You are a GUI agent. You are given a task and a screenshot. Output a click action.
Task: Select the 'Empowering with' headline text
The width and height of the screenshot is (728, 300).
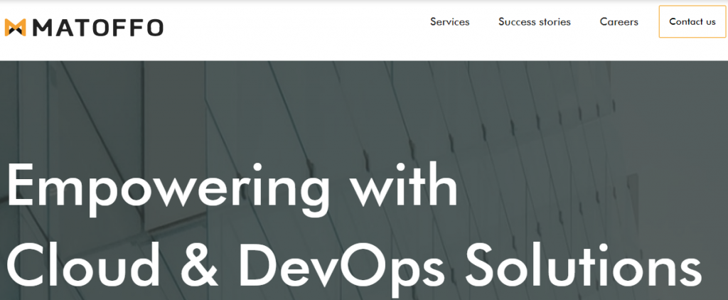point(232,190)
